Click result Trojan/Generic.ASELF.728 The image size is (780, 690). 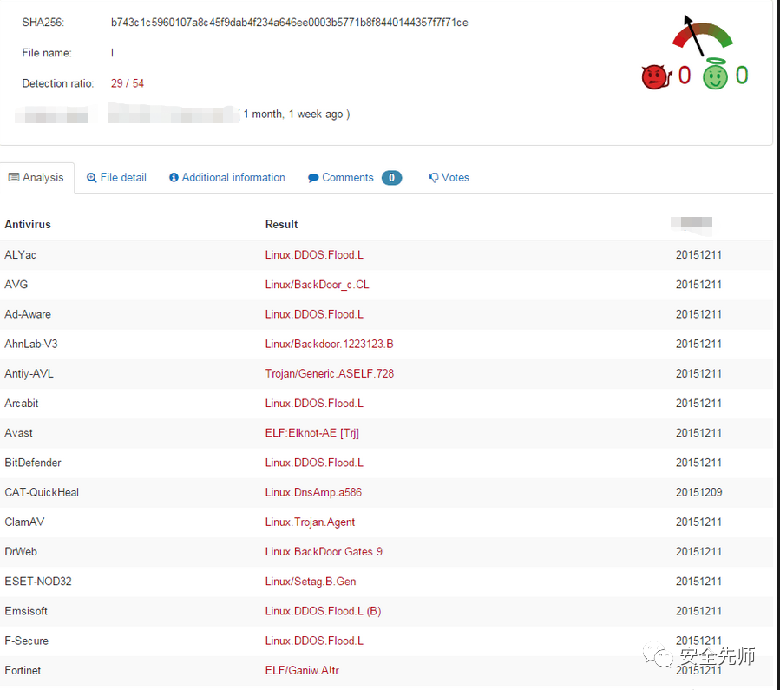tap(330, 373)
